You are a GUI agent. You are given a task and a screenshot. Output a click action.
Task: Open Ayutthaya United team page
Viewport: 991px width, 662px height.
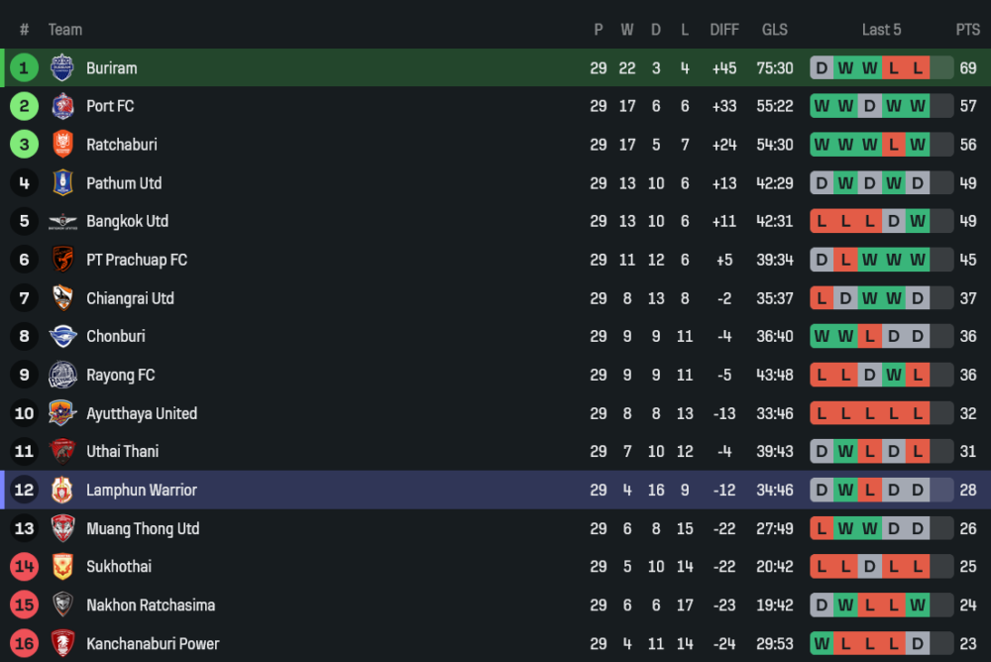tap(142, 413)
